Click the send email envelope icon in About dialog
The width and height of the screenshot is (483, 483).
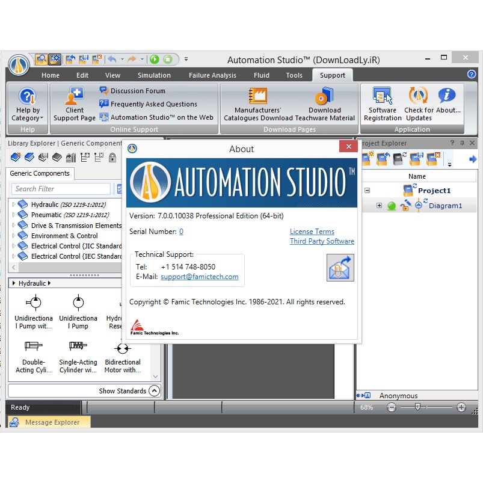point(340,268)
